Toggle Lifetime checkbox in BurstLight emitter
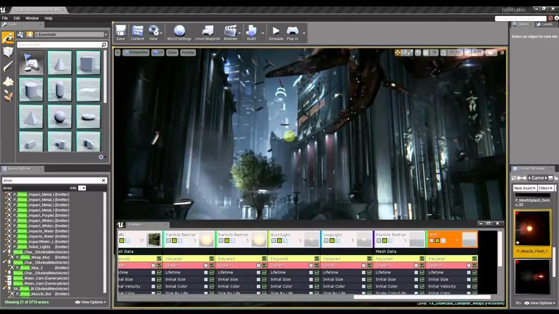559x314 pixels. tap(311, 273)
